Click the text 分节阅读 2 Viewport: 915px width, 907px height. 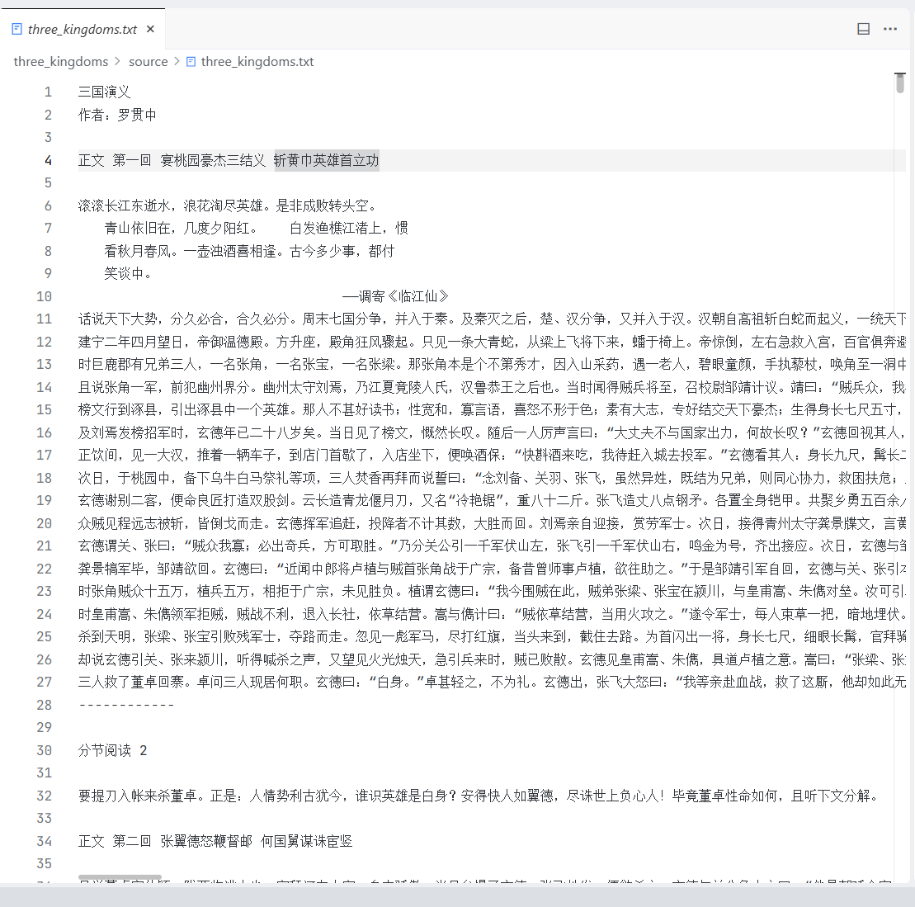pos(113,750)
